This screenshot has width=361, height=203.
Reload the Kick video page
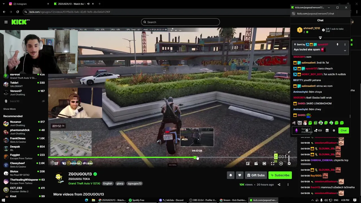click(x=17, y=12)
